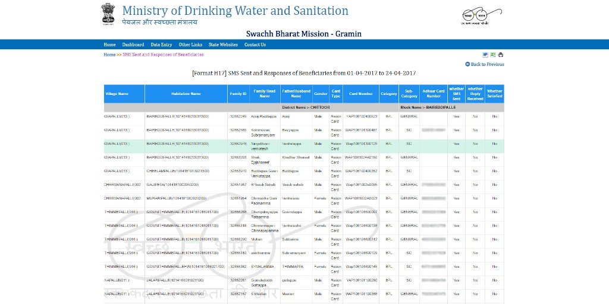
Task: Click the Father/Husband Name column header
Action: 296,94
